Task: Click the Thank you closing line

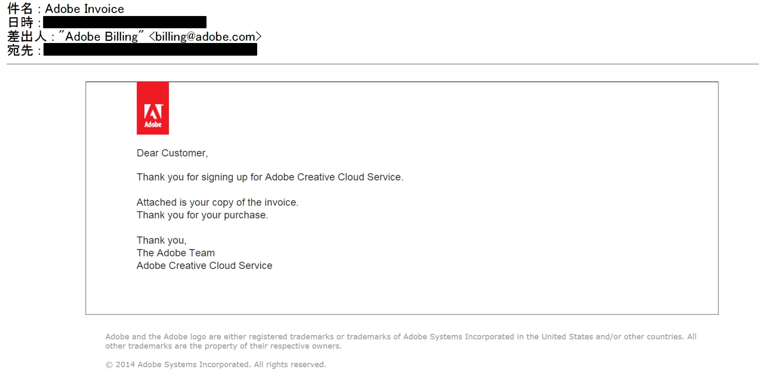Action: click(x=161, y=240)
